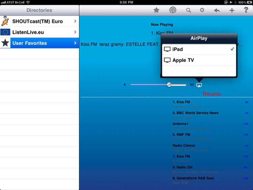Tap the 9:59 PM clock
The width and height of the screenshot is (253, 190).
point(126,2)
